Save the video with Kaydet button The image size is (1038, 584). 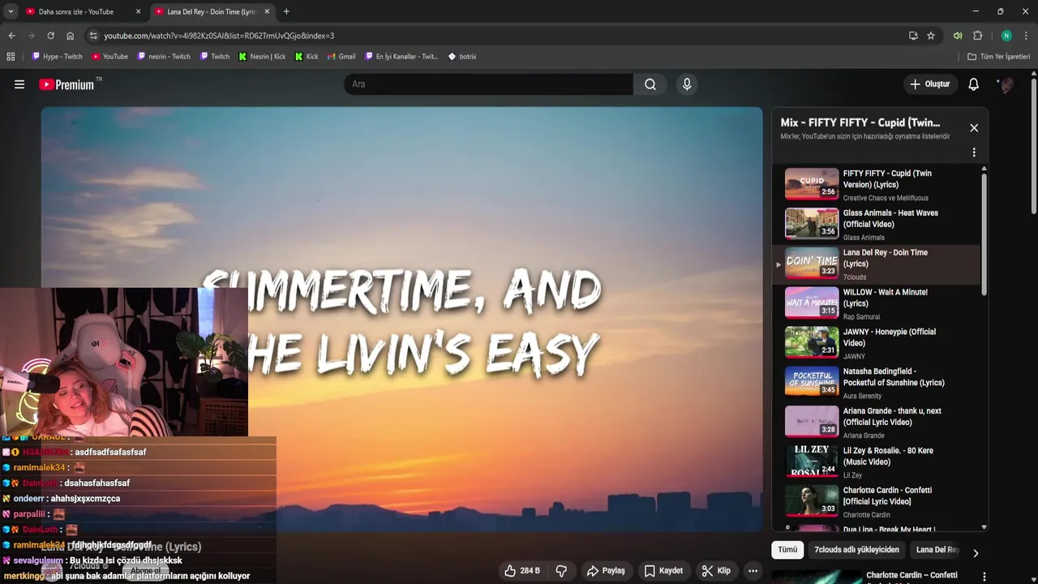tap(663, 571)
